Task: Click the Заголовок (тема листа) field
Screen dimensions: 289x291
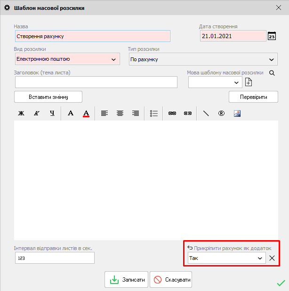Action: point(96,82)
